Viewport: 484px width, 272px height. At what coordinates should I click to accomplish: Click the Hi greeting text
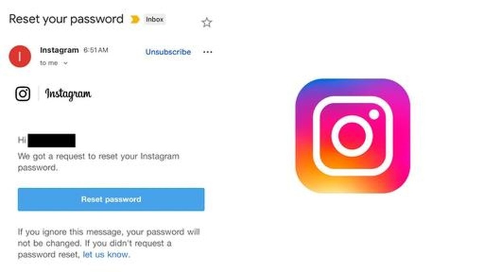22,140
